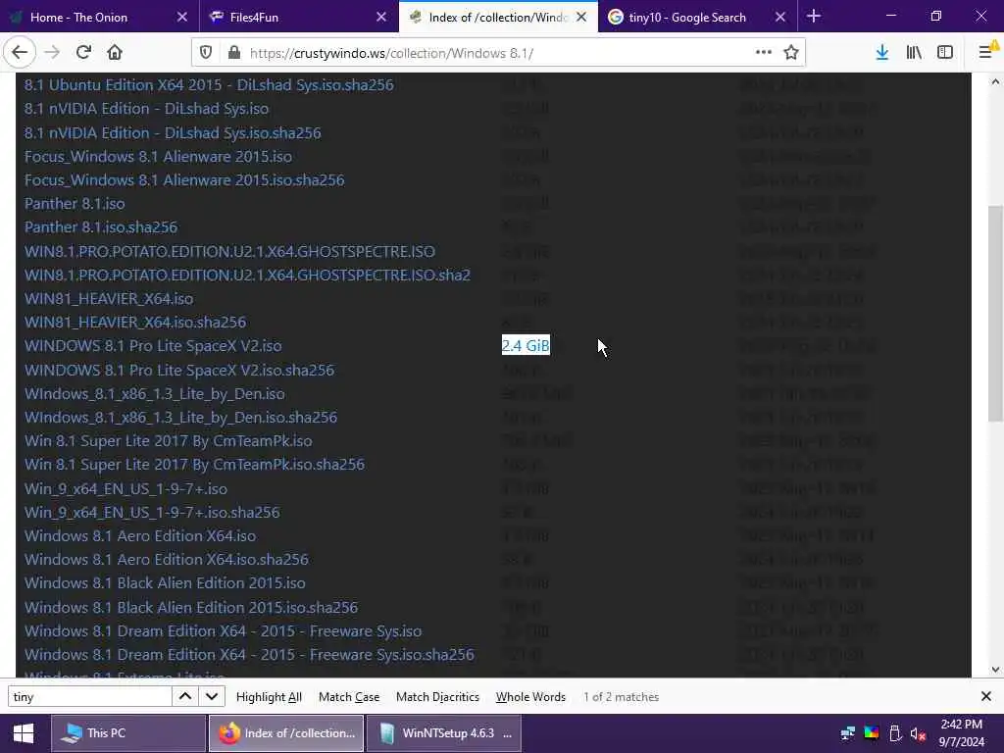This screenshot has width=1004, height=753.
Task: Toggle Match Diacritics option
Action: (x=437, y=697)
